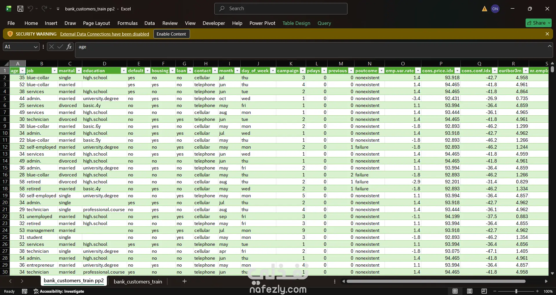Screen dimensions: 556x295
Task: Dismiss the security warning bar
Action: [x=547, y=34]
